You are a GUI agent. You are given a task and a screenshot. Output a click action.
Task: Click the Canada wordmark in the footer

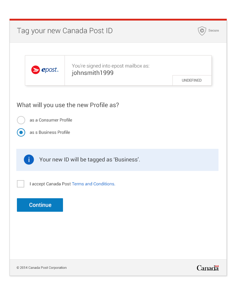pyautogui.click(x=208, y=268)
